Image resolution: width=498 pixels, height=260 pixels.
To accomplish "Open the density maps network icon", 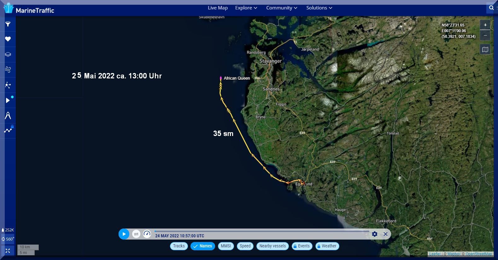I will [x=8, y=85].
